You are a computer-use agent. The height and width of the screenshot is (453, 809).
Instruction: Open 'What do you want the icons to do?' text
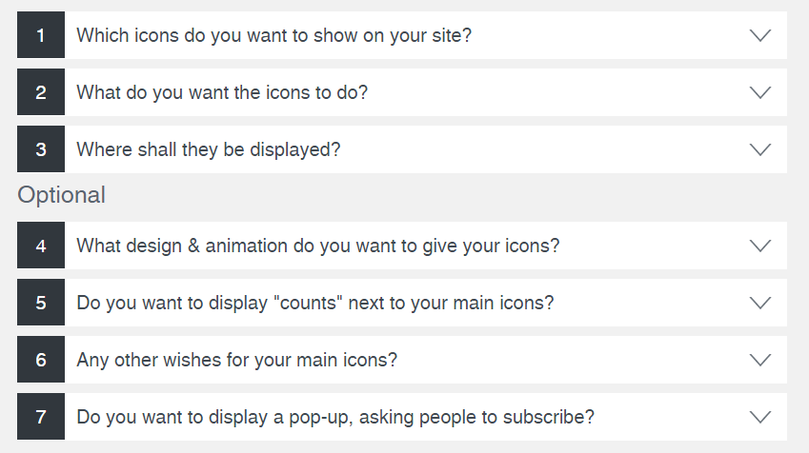point(222,92)
